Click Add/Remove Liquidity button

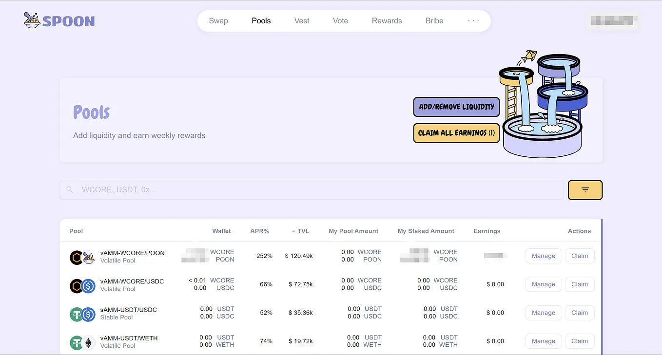[456, 107]
